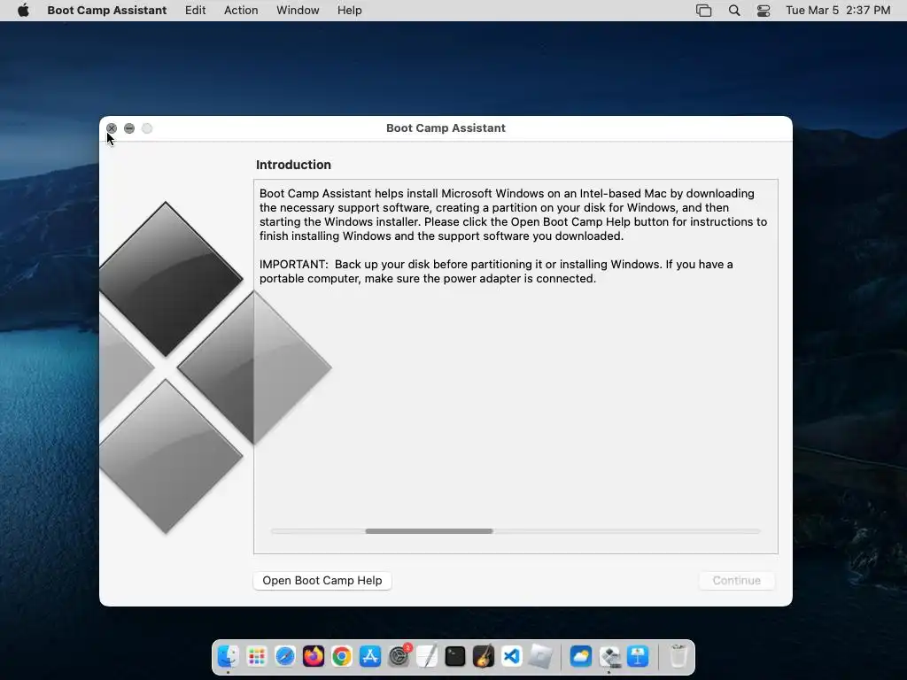Open Terminal from the Dock
907x680 pixels.
tap(455, 656)
